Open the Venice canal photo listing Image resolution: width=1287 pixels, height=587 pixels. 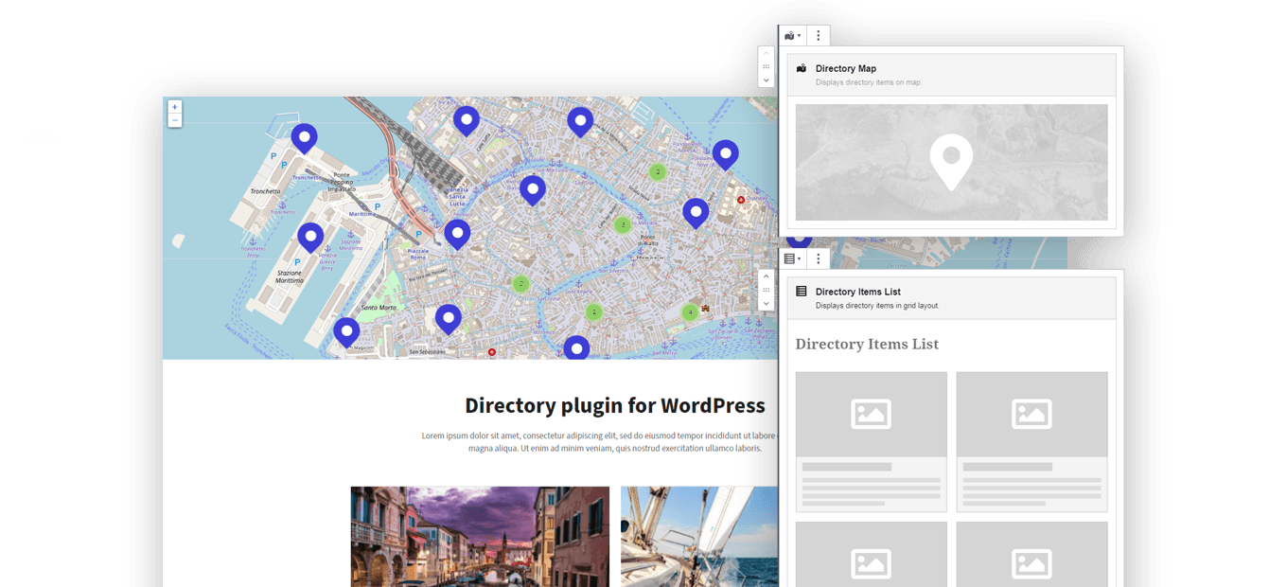480,536
